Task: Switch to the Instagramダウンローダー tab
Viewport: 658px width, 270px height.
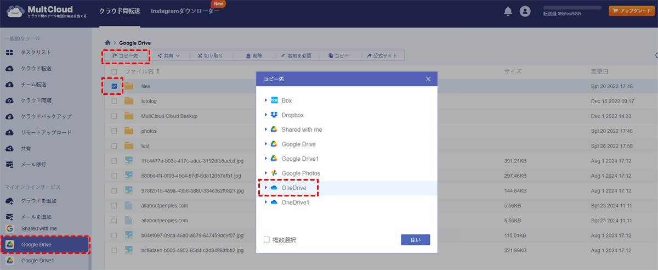Action: click(185, 11)
